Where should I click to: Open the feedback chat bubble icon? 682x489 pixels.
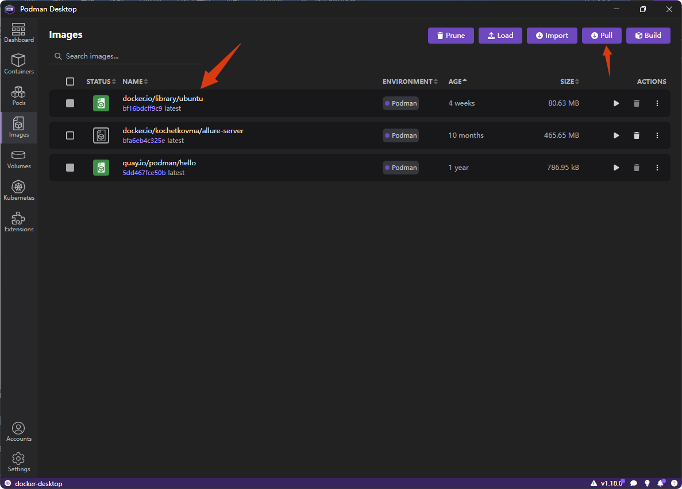coord(634,483)
